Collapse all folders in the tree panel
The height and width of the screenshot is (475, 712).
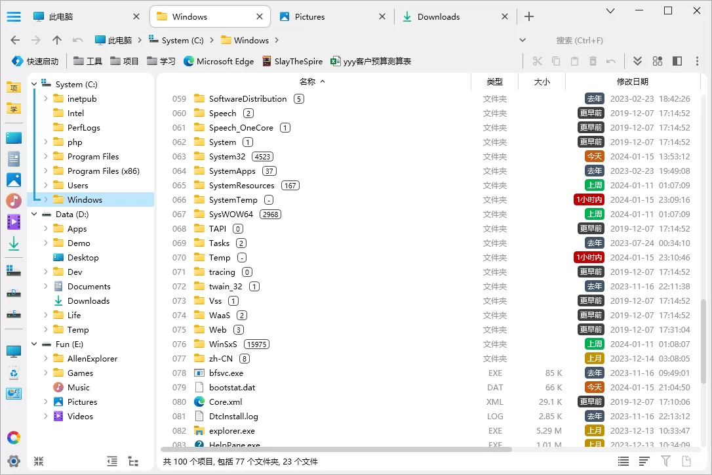39,462
